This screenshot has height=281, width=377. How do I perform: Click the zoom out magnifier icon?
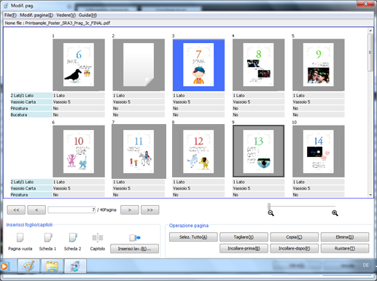[x=271, y=213]
